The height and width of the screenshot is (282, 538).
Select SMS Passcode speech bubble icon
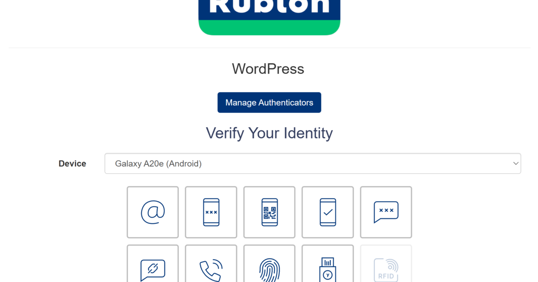click(x=386, y=212)
